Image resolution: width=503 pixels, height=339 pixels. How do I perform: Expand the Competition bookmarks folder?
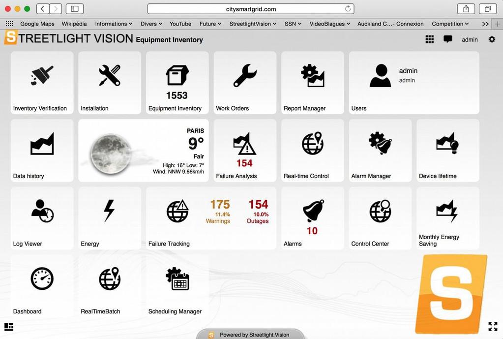pos(450,24)
